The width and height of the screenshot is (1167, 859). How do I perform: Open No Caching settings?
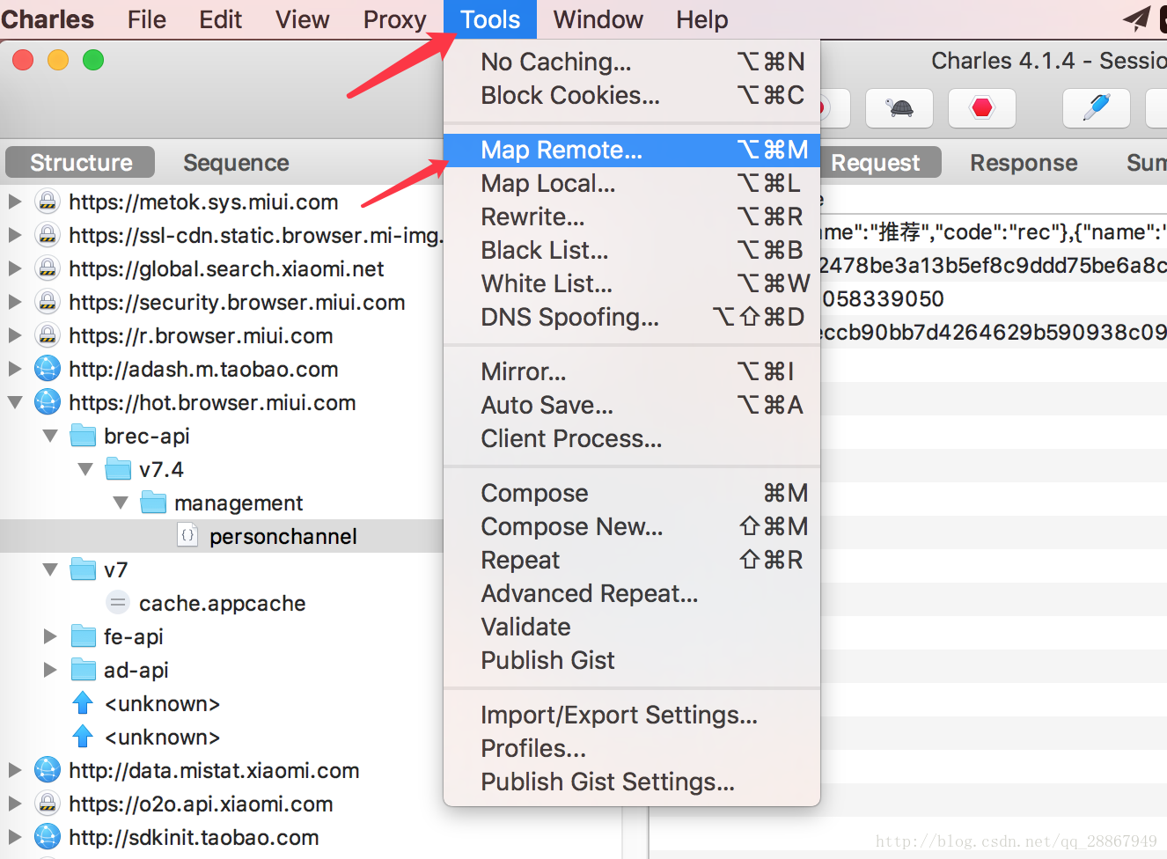tap(632, 62)
